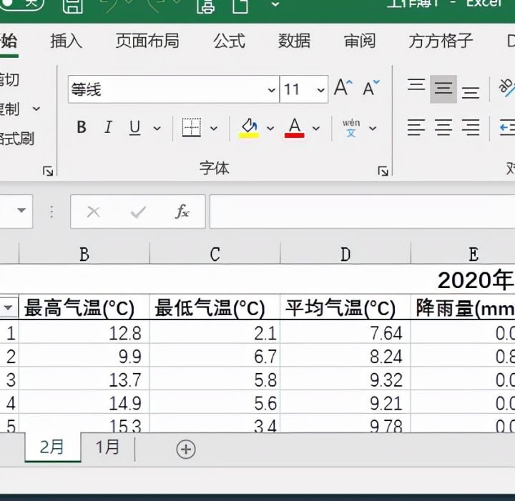The height and width of the screenshot is (501, 515).
Task: Customize Quick Access Toolbar arrow
Action: [275, 4]
